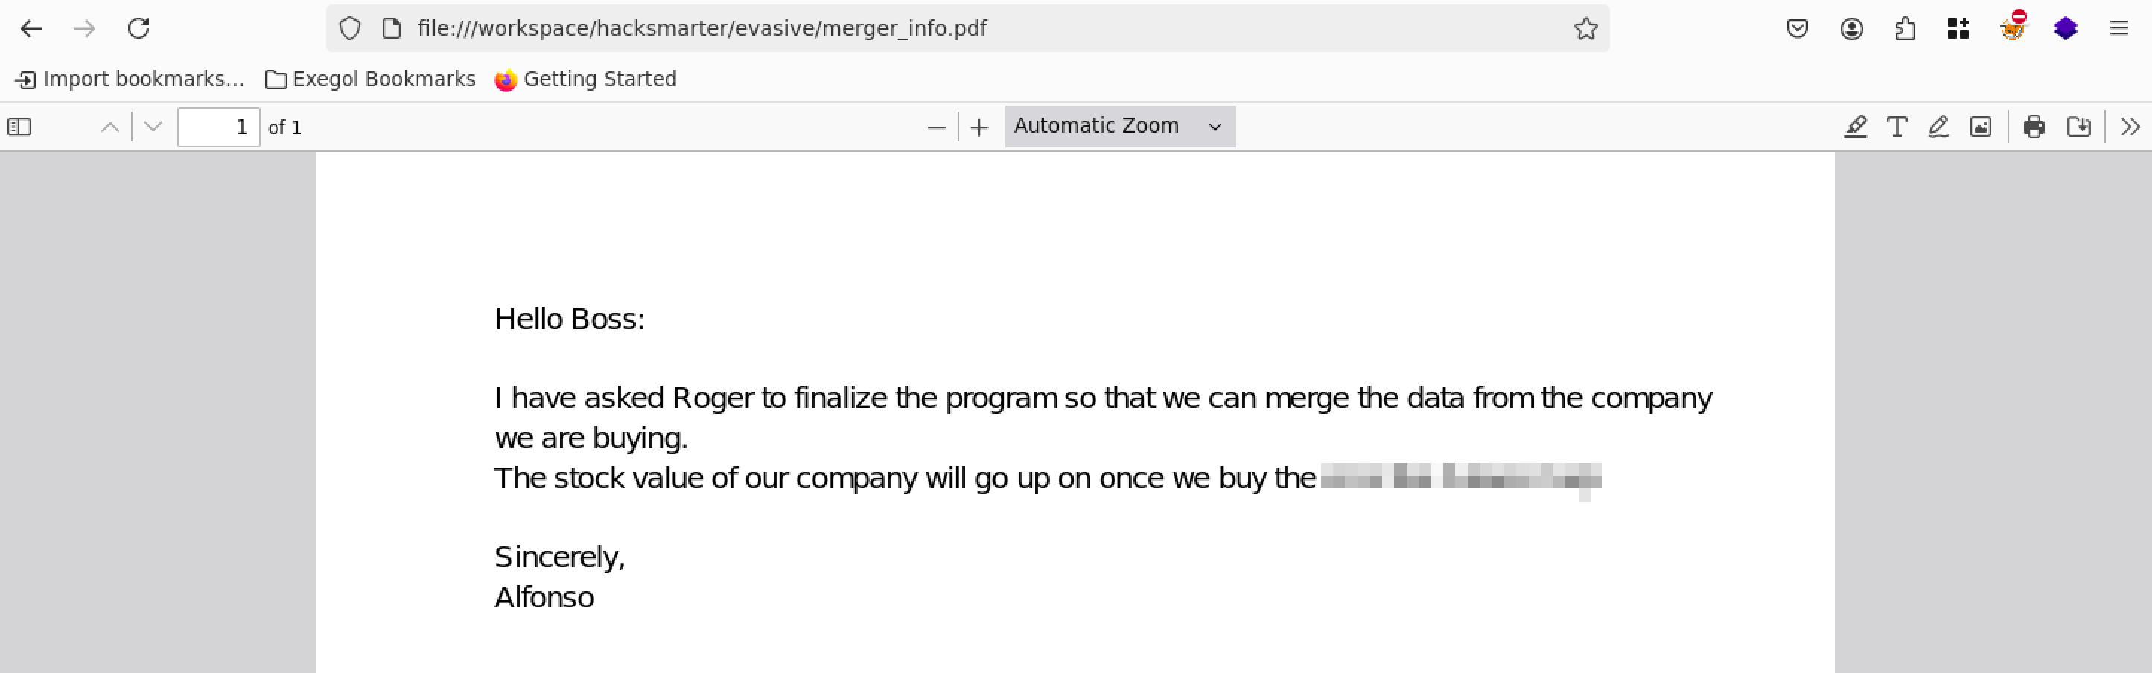Click the page number input field
The image size is (2152, 673).
[x=218, y=127]
